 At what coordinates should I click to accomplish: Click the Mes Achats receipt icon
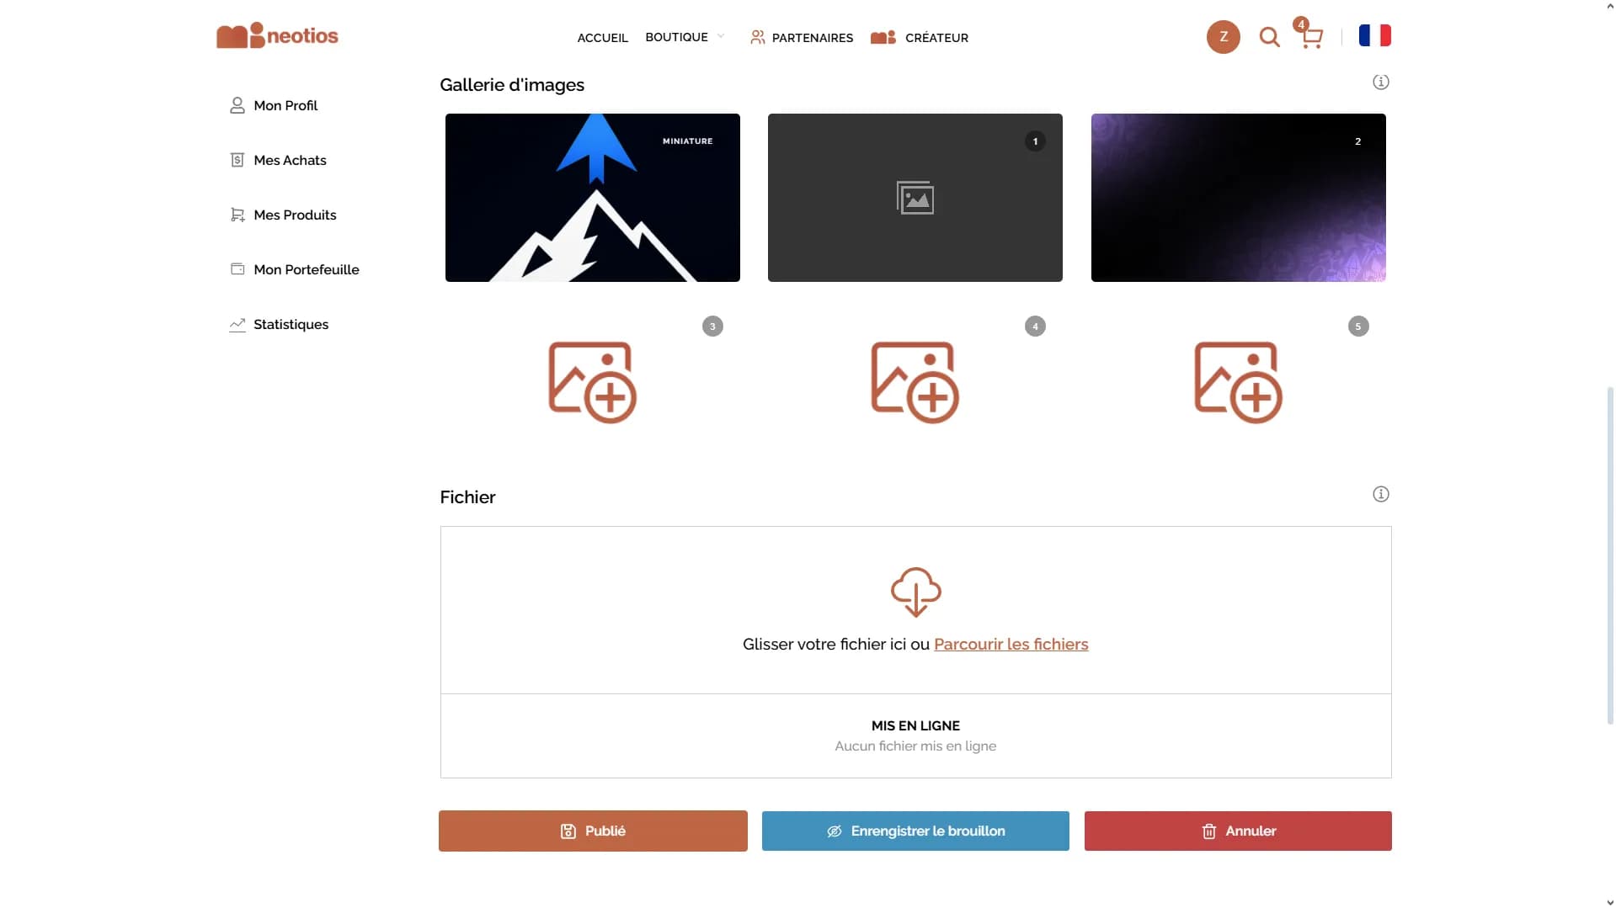click(237, 160)
